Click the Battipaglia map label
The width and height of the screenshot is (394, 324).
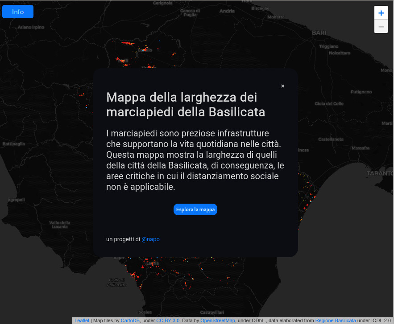tap(14, 144)
